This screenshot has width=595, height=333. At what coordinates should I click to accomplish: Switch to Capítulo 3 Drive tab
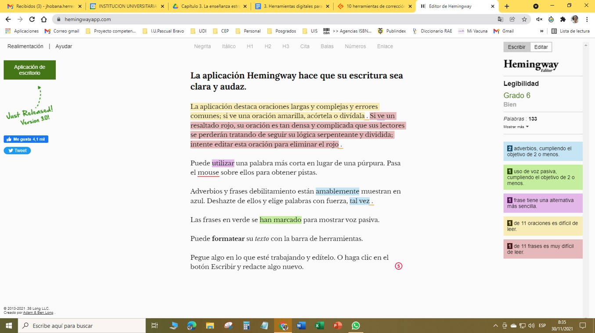click(x=210, y=7)
